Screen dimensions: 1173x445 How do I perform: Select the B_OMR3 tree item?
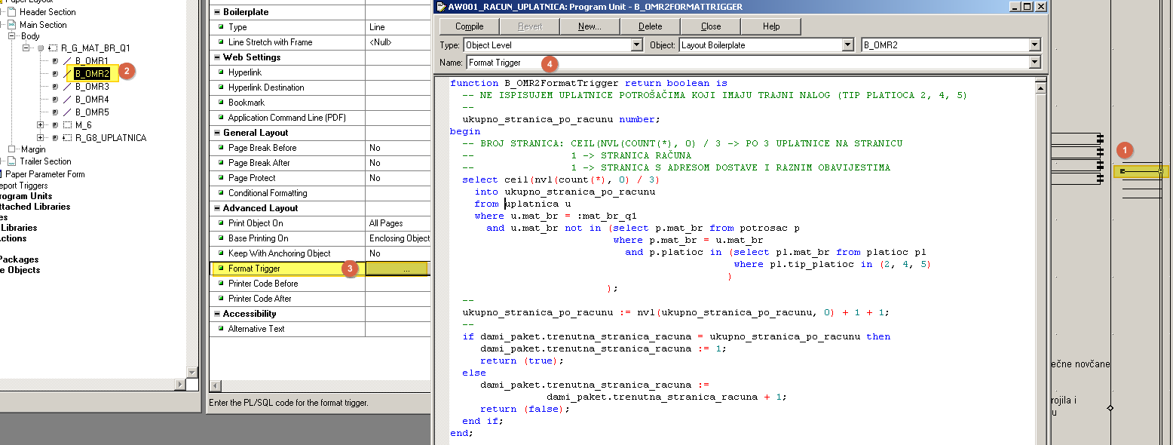pos(92,87)
